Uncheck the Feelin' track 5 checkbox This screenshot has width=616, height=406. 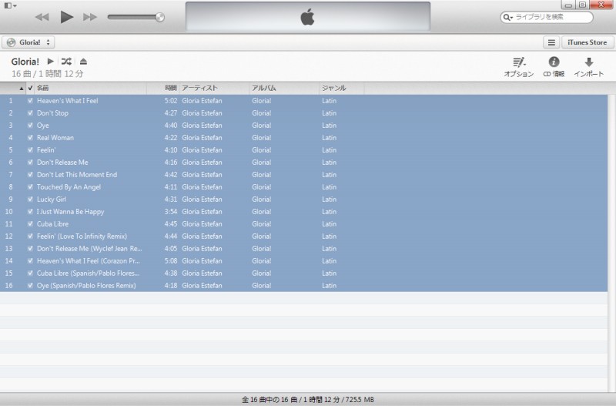[30, 149]
